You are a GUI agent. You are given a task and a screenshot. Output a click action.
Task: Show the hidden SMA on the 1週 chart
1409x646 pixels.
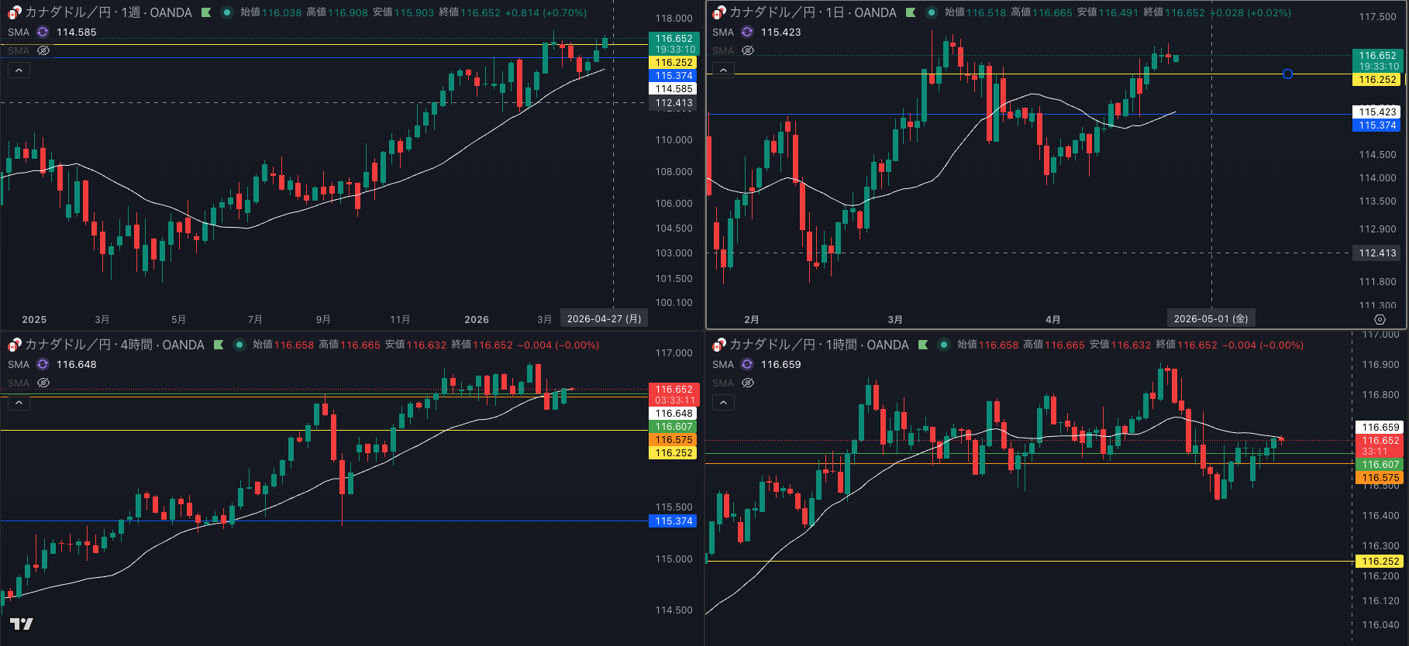[43, 50]
